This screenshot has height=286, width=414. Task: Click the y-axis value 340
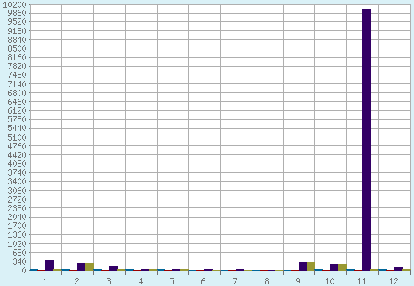(x=19, y=261)
